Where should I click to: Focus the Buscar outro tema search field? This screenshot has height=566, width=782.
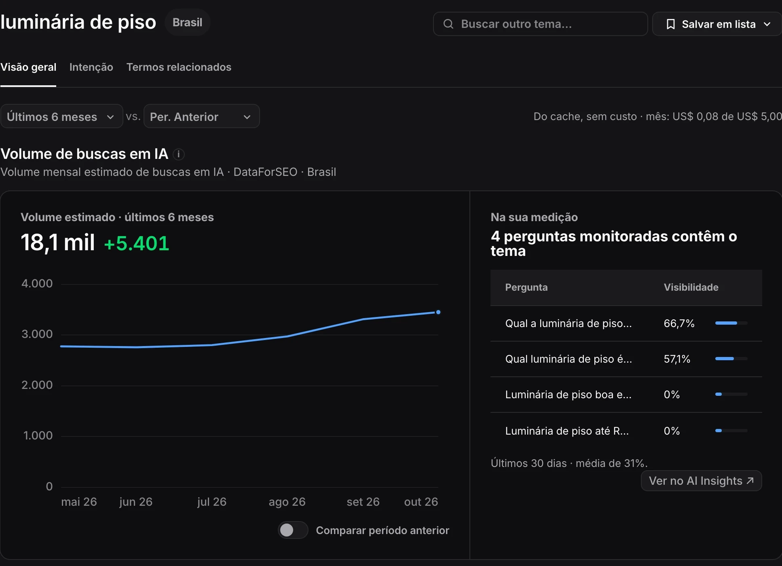coord(540,24)
